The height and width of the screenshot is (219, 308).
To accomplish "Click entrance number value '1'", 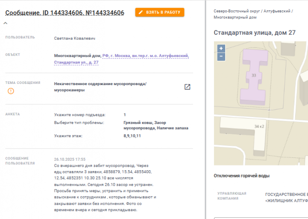I will (x=125, y=115).
